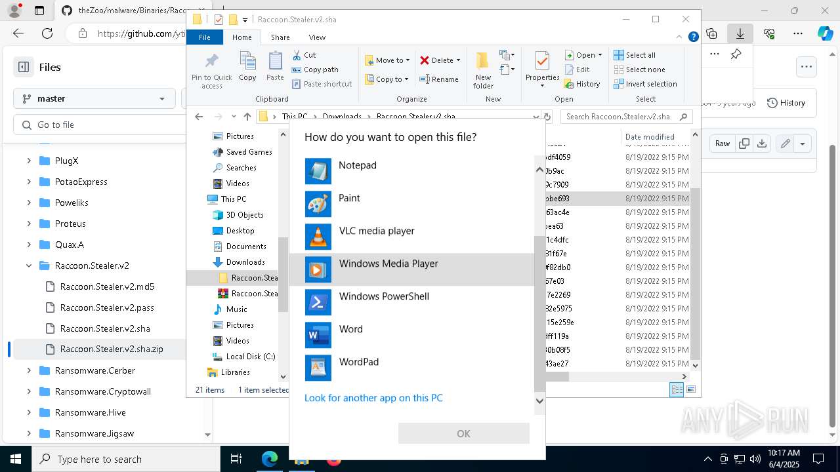
Task: Click Select all in the ribbon
Action: coord(635,55)
